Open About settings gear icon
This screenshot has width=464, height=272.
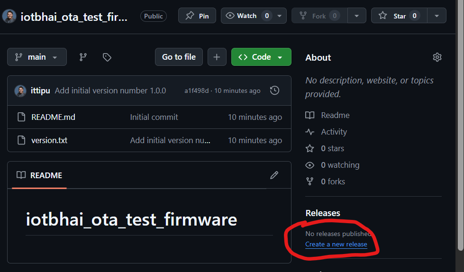[x=437, y=57]
